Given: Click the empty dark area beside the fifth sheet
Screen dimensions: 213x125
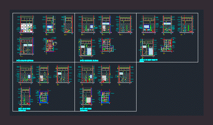Looking at the screenshot, I should [170, 87].
